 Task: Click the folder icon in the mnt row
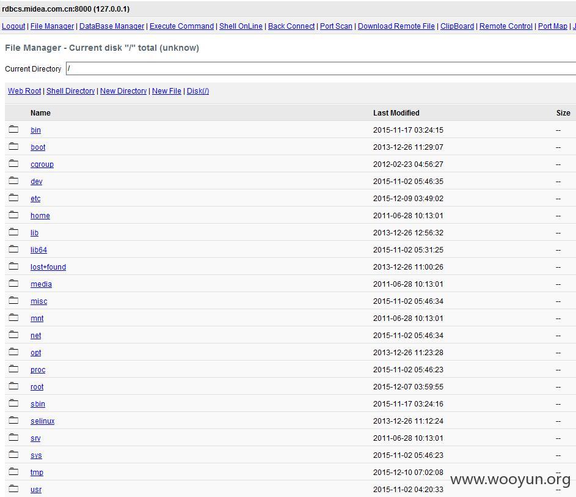click(x=13, y=317)
